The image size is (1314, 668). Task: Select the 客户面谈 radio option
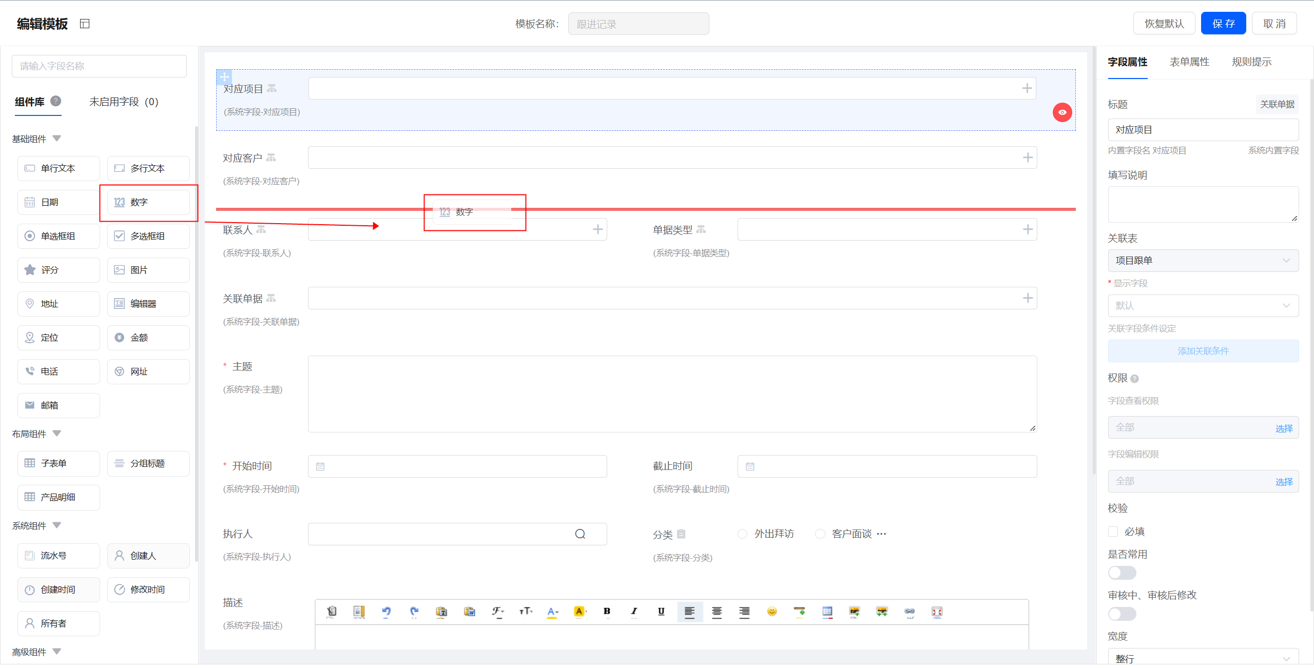[x=820, y=534]
